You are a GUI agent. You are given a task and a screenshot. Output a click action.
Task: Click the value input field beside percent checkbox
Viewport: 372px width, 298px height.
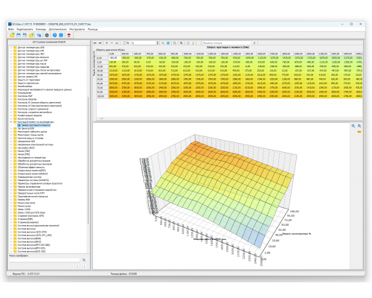point(144,43)
